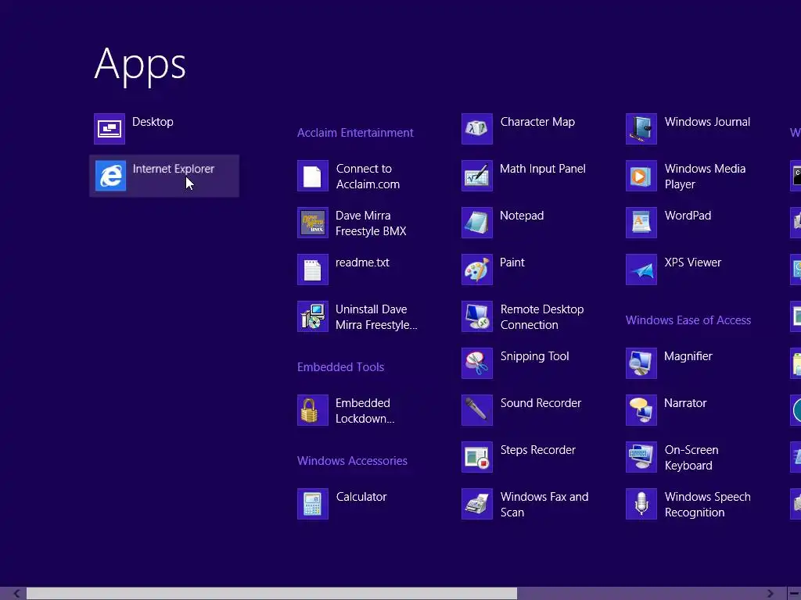Launch Windows Speech Recognition microphone icon
Image resolution: width=801 pixels, height=600 pixels.
641,504
